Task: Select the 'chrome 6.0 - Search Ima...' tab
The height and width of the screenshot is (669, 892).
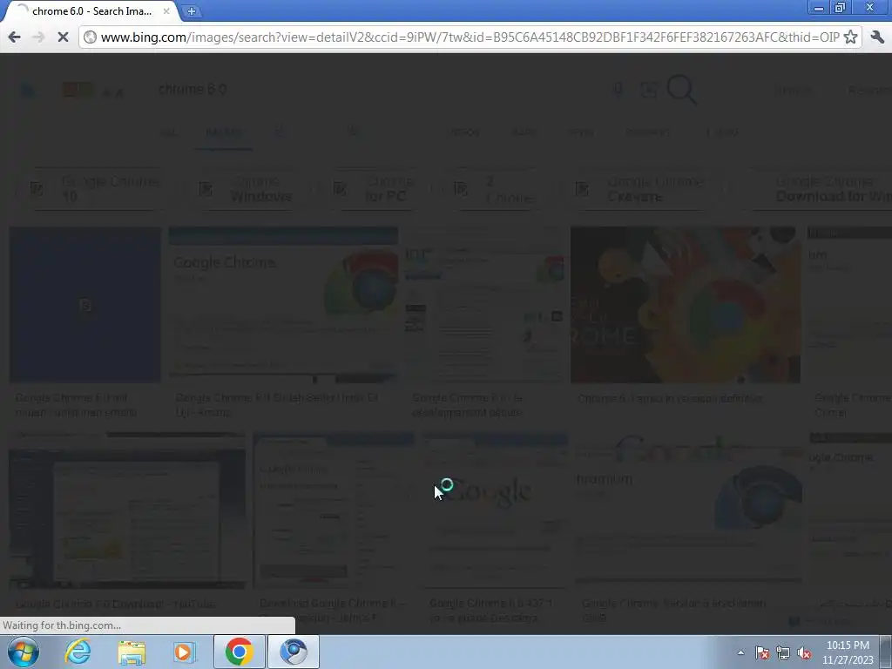Action: coord(91,11)
